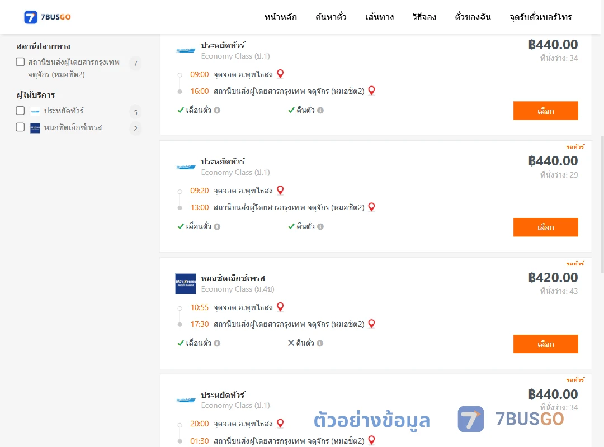This screenshot has height=447, width=604.
Task: Select the 09:00 trip with เลือก button
Action: pos(545,111)
